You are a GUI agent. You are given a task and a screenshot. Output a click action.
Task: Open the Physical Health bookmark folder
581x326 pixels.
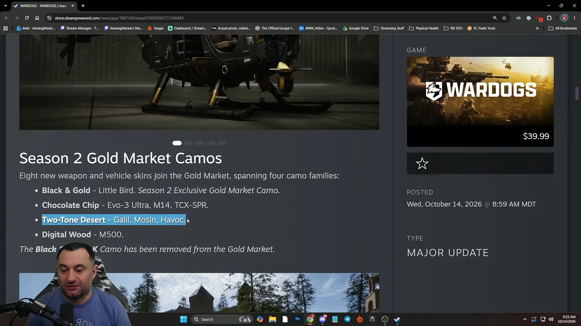[424, 28]
